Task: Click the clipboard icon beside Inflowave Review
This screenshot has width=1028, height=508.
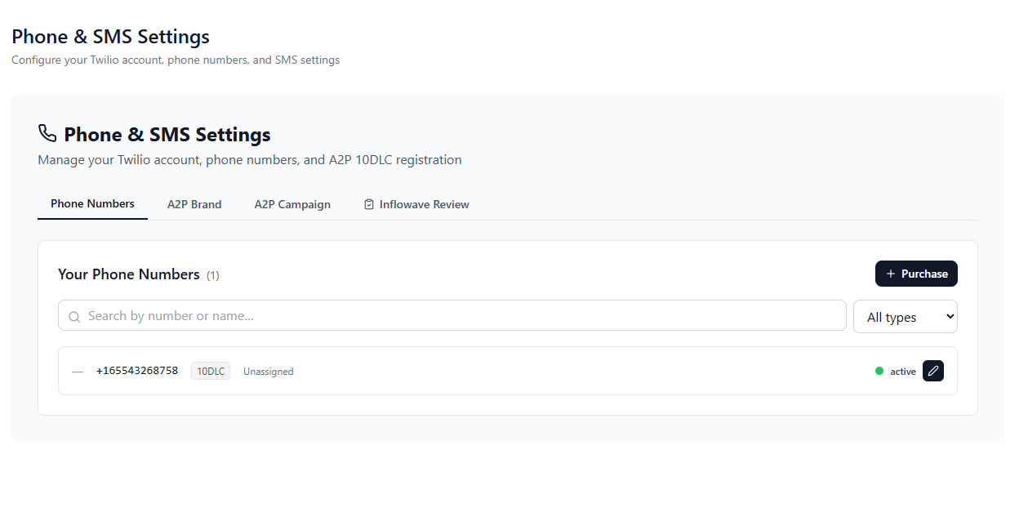Action: [x=368, y=203]
